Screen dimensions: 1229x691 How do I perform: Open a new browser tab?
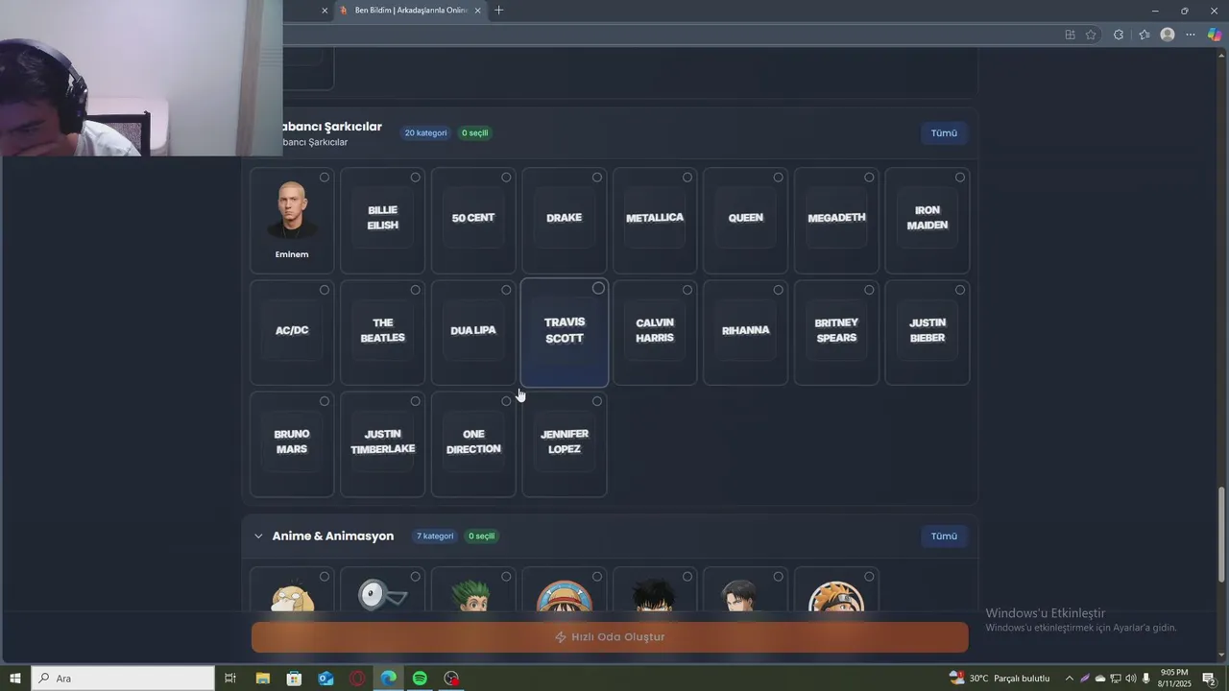(498, 11)
